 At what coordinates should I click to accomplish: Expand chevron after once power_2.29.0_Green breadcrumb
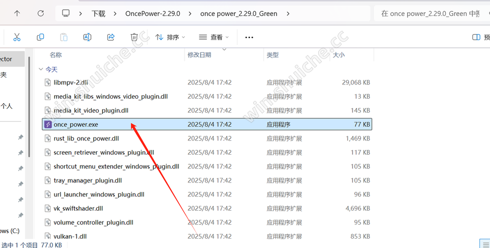coord(288,13)
